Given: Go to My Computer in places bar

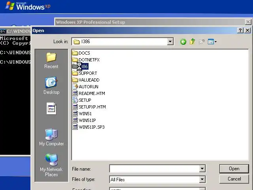Looking at the screenshot, I should [51, 137].
